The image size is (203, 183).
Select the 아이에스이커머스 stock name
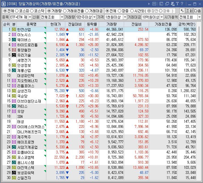[31, 127]
